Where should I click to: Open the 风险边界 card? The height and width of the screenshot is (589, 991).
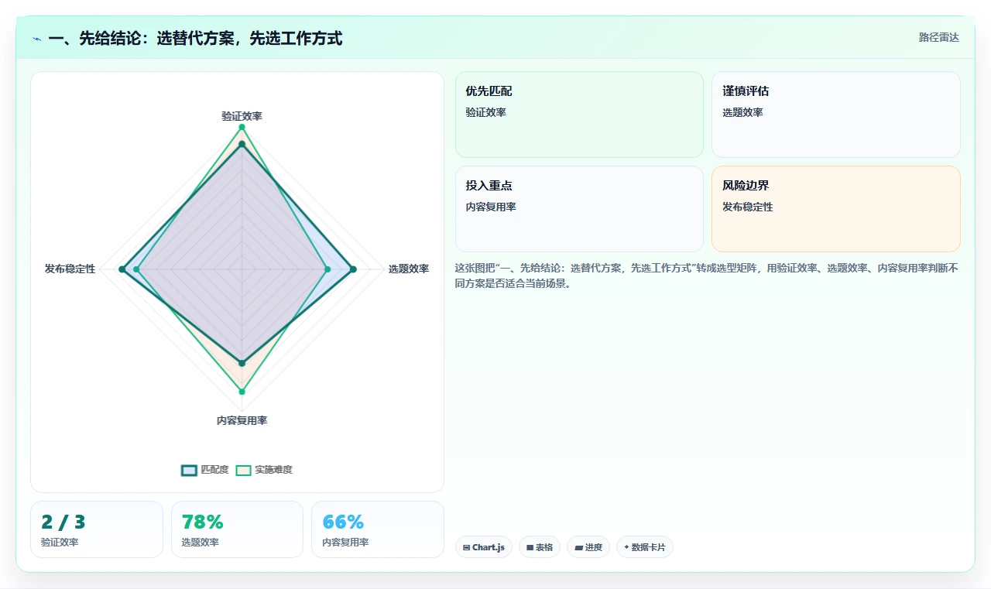tap(836, 209)
